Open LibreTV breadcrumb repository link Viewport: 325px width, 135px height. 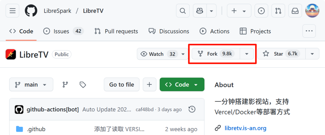pyautogui.click(x=93, y=11)
